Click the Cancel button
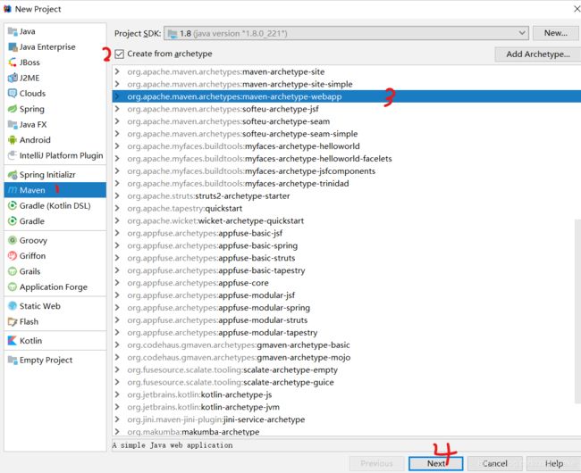 494,463
